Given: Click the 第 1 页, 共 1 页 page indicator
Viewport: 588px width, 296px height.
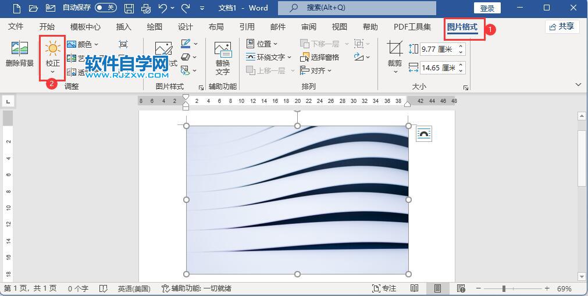Looking at the screenshot, I should (30, 288).
